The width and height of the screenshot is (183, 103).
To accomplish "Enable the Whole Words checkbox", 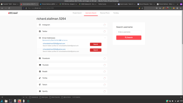I will coord(62,97).
